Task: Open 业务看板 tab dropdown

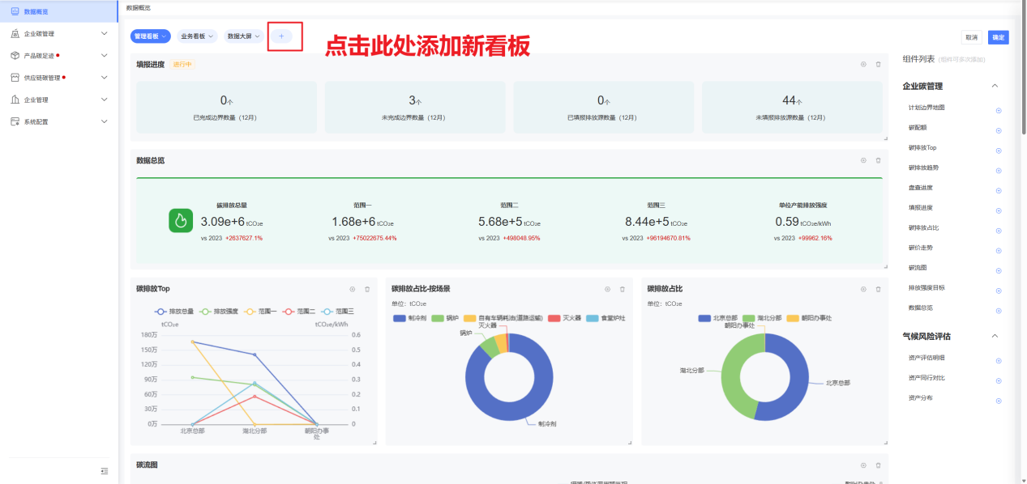Action: pos(198,36)
